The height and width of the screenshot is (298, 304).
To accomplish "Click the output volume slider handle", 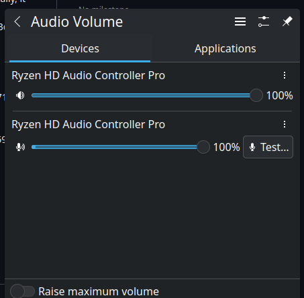I will (x=256, y=95).
